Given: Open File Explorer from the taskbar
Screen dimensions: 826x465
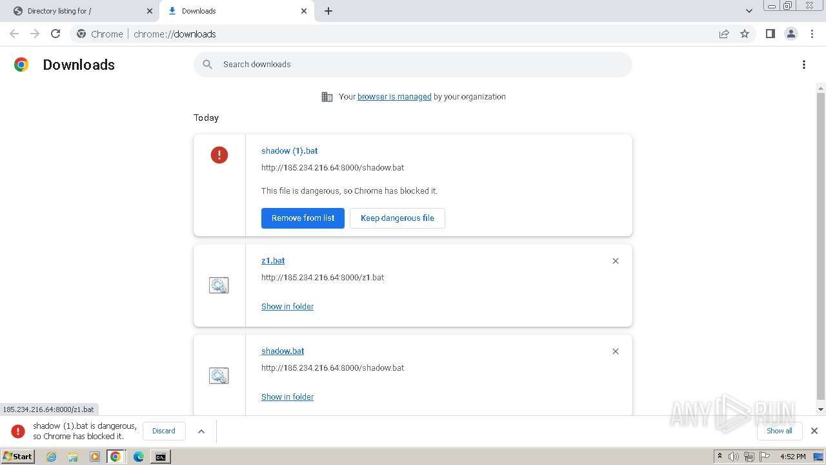Looking at the screenshot, I should coord(73,457).
